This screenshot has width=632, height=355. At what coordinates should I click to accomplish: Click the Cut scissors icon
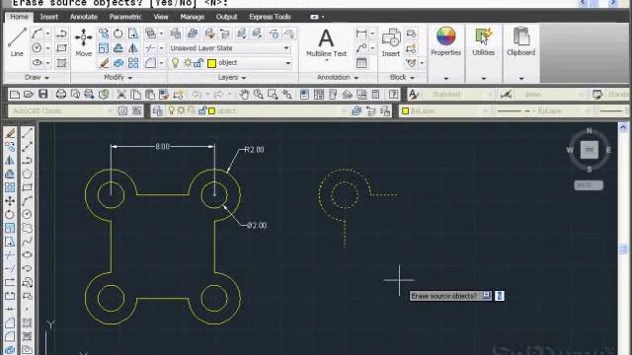tap(120, 95)
